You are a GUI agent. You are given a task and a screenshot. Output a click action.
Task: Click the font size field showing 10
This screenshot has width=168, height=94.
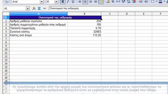(50, 2)
